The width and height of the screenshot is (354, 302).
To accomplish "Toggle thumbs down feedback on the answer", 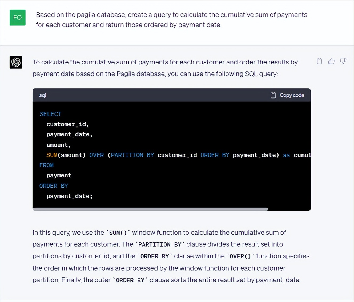I will pos(343,61).
